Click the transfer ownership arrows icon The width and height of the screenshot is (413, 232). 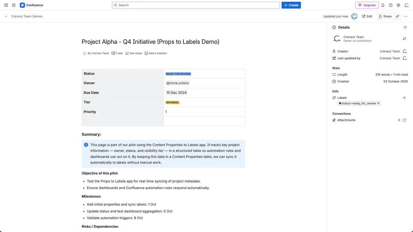click(404, 38)
